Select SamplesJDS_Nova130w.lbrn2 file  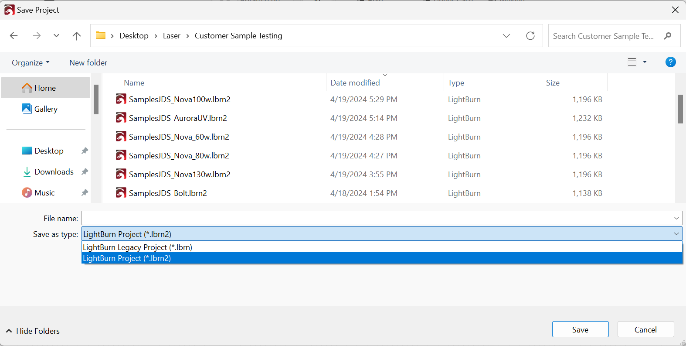[180, 174]
